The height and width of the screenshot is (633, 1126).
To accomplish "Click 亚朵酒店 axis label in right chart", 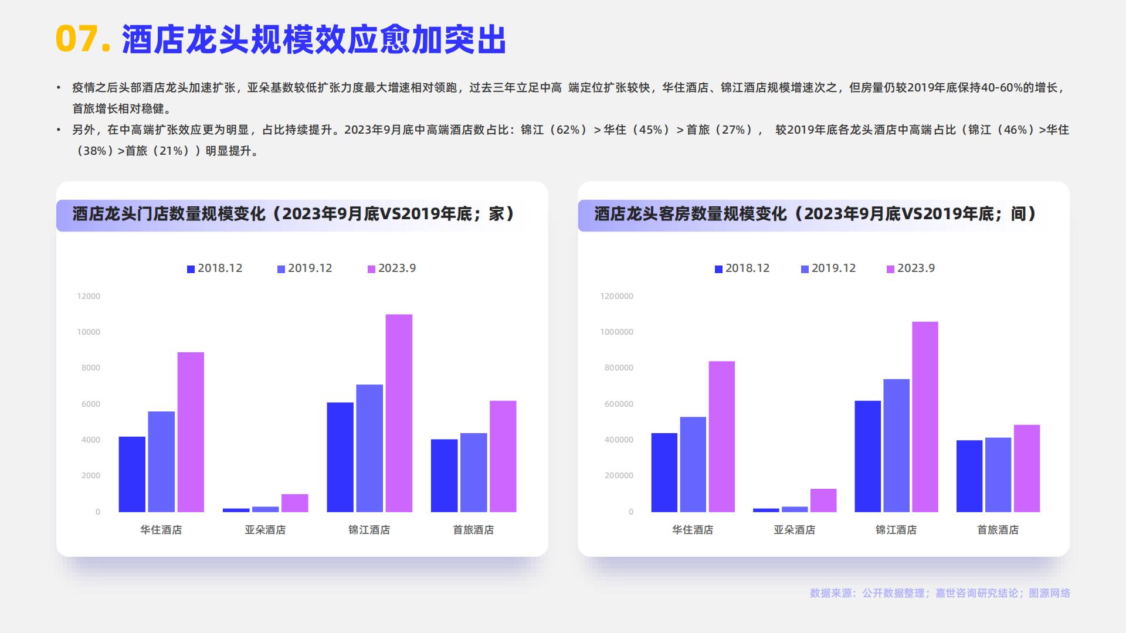I will point(795,530).
